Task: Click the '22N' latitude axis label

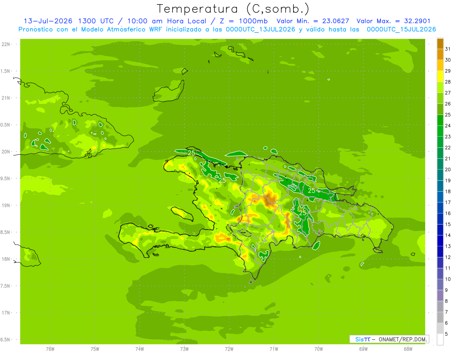Action: click(x=6, y=44)
